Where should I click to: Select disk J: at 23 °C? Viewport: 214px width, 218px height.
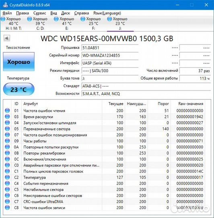pos(120,23)
